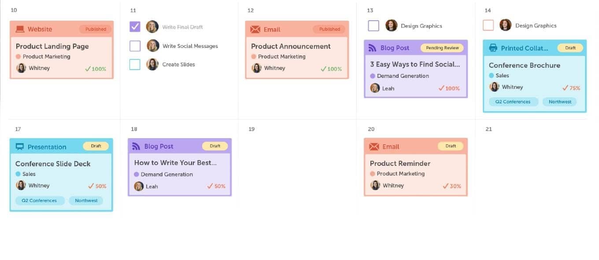Screen dimensions: 599x260
Task: Check the Write Social Messages task
Action: click(135, 46)
